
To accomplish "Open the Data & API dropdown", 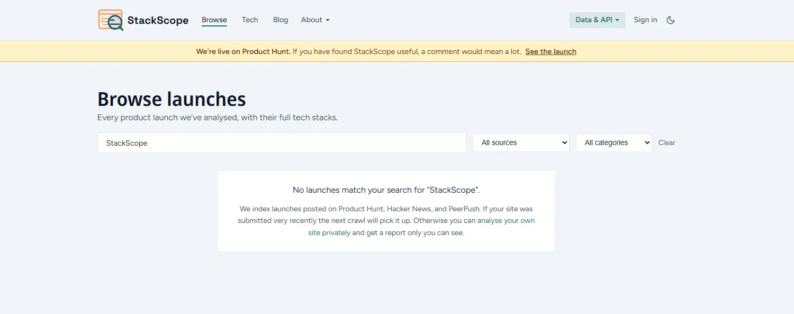I will [x=597, y=20].
